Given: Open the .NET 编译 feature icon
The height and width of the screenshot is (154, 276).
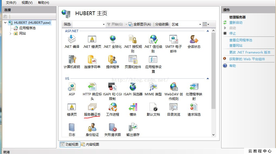Looking at the screenshot, I should [72, 39].
